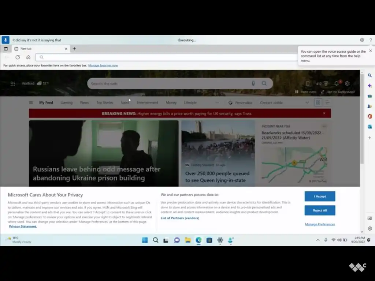This screenshot has width=375, height=281.
Task: Go to the home page icon
Action: click(x=28, y=57)
